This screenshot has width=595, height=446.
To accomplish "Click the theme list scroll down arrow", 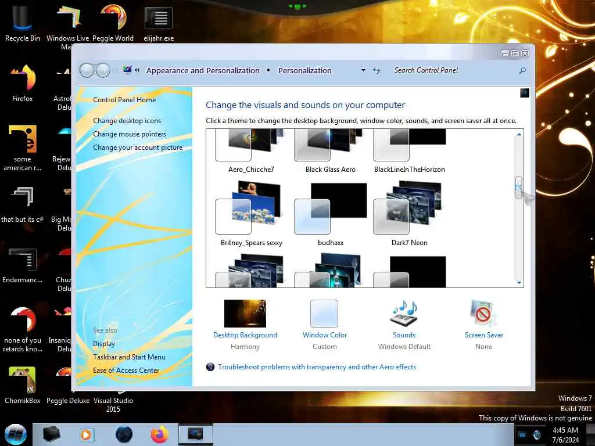I will pos(519,283).
